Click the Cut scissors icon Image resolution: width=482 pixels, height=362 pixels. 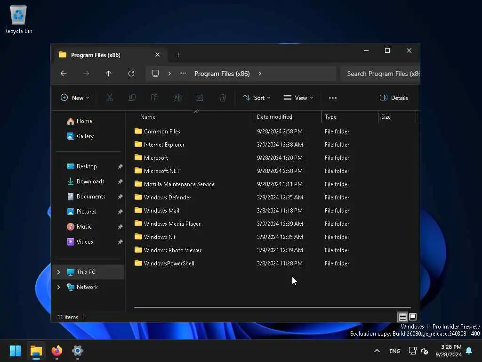[x=109, y=98]
